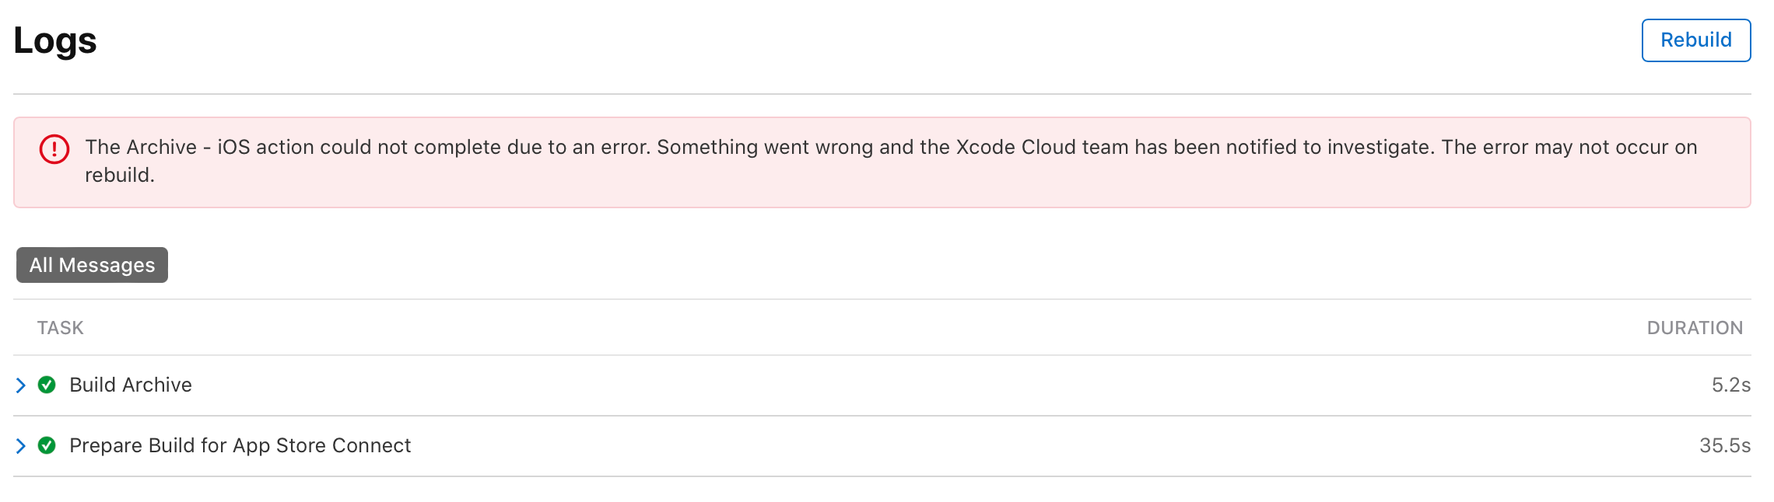Open the Build Archive task name
Screen dimensions: 1774x502
point(131,385)
